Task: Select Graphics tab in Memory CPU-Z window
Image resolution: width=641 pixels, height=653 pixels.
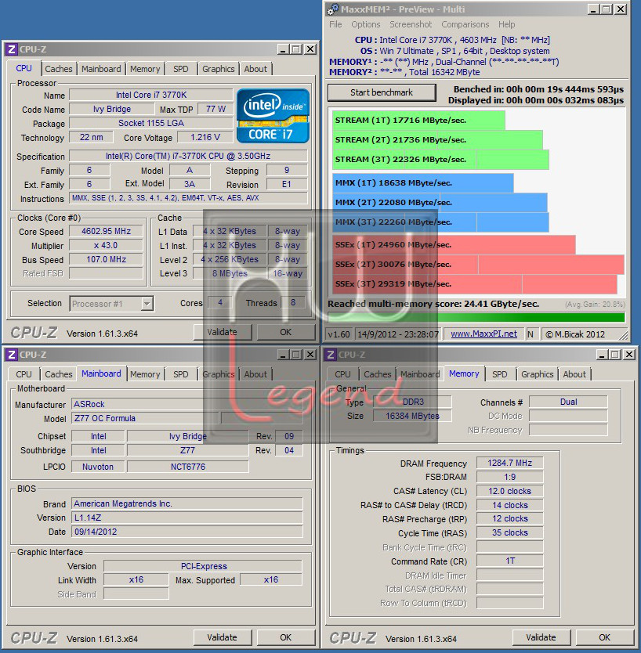Action: (538, 374)
